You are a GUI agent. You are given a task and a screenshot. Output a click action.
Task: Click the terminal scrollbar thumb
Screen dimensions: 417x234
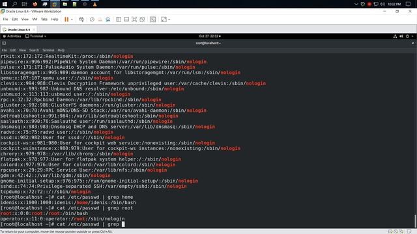click(415, 221)
